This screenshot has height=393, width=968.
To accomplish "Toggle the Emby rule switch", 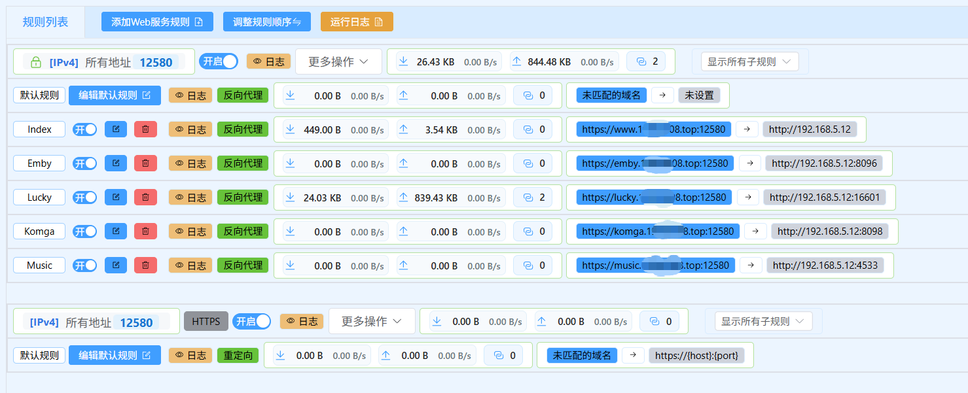I will [85, 163].
